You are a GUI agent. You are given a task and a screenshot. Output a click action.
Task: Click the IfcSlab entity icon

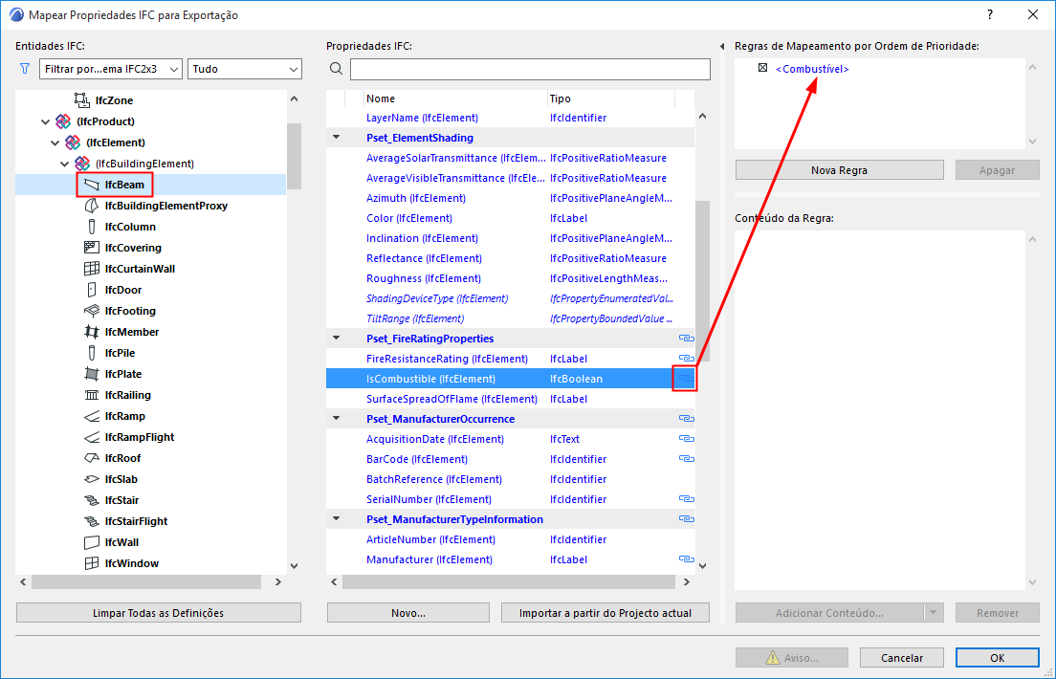click(x=92, y=479)
